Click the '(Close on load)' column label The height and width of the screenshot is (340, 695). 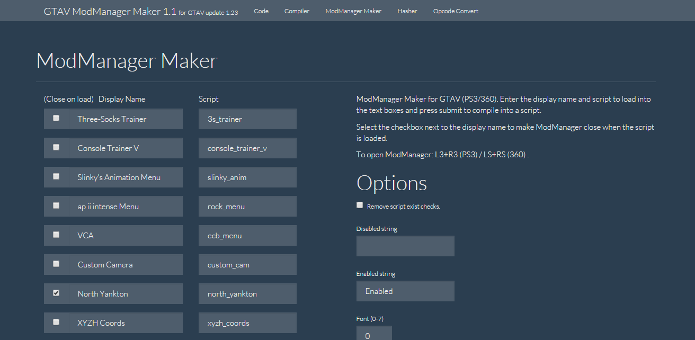[69, 99]
